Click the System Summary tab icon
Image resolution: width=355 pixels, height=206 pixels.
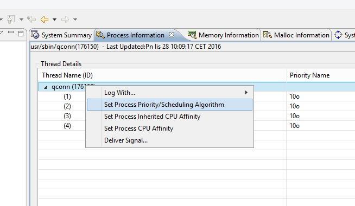35,35
